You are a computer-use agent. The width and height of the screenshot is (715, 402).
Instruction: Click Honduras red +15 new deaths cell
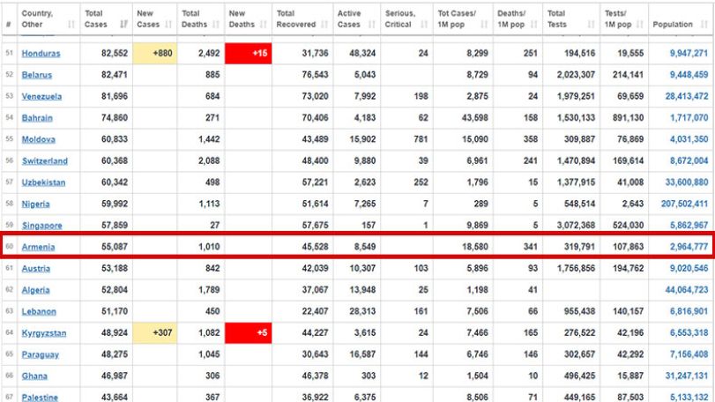(x=248, y=53)
